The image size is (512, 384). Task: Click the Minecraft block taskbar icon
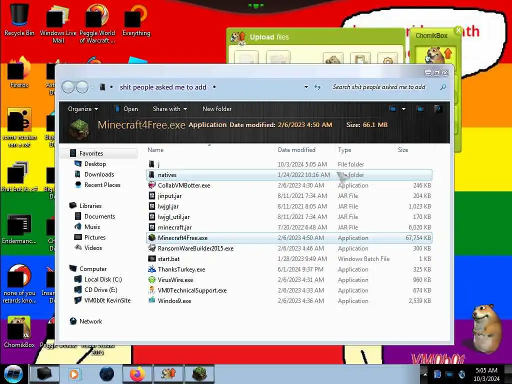[199, 374]
